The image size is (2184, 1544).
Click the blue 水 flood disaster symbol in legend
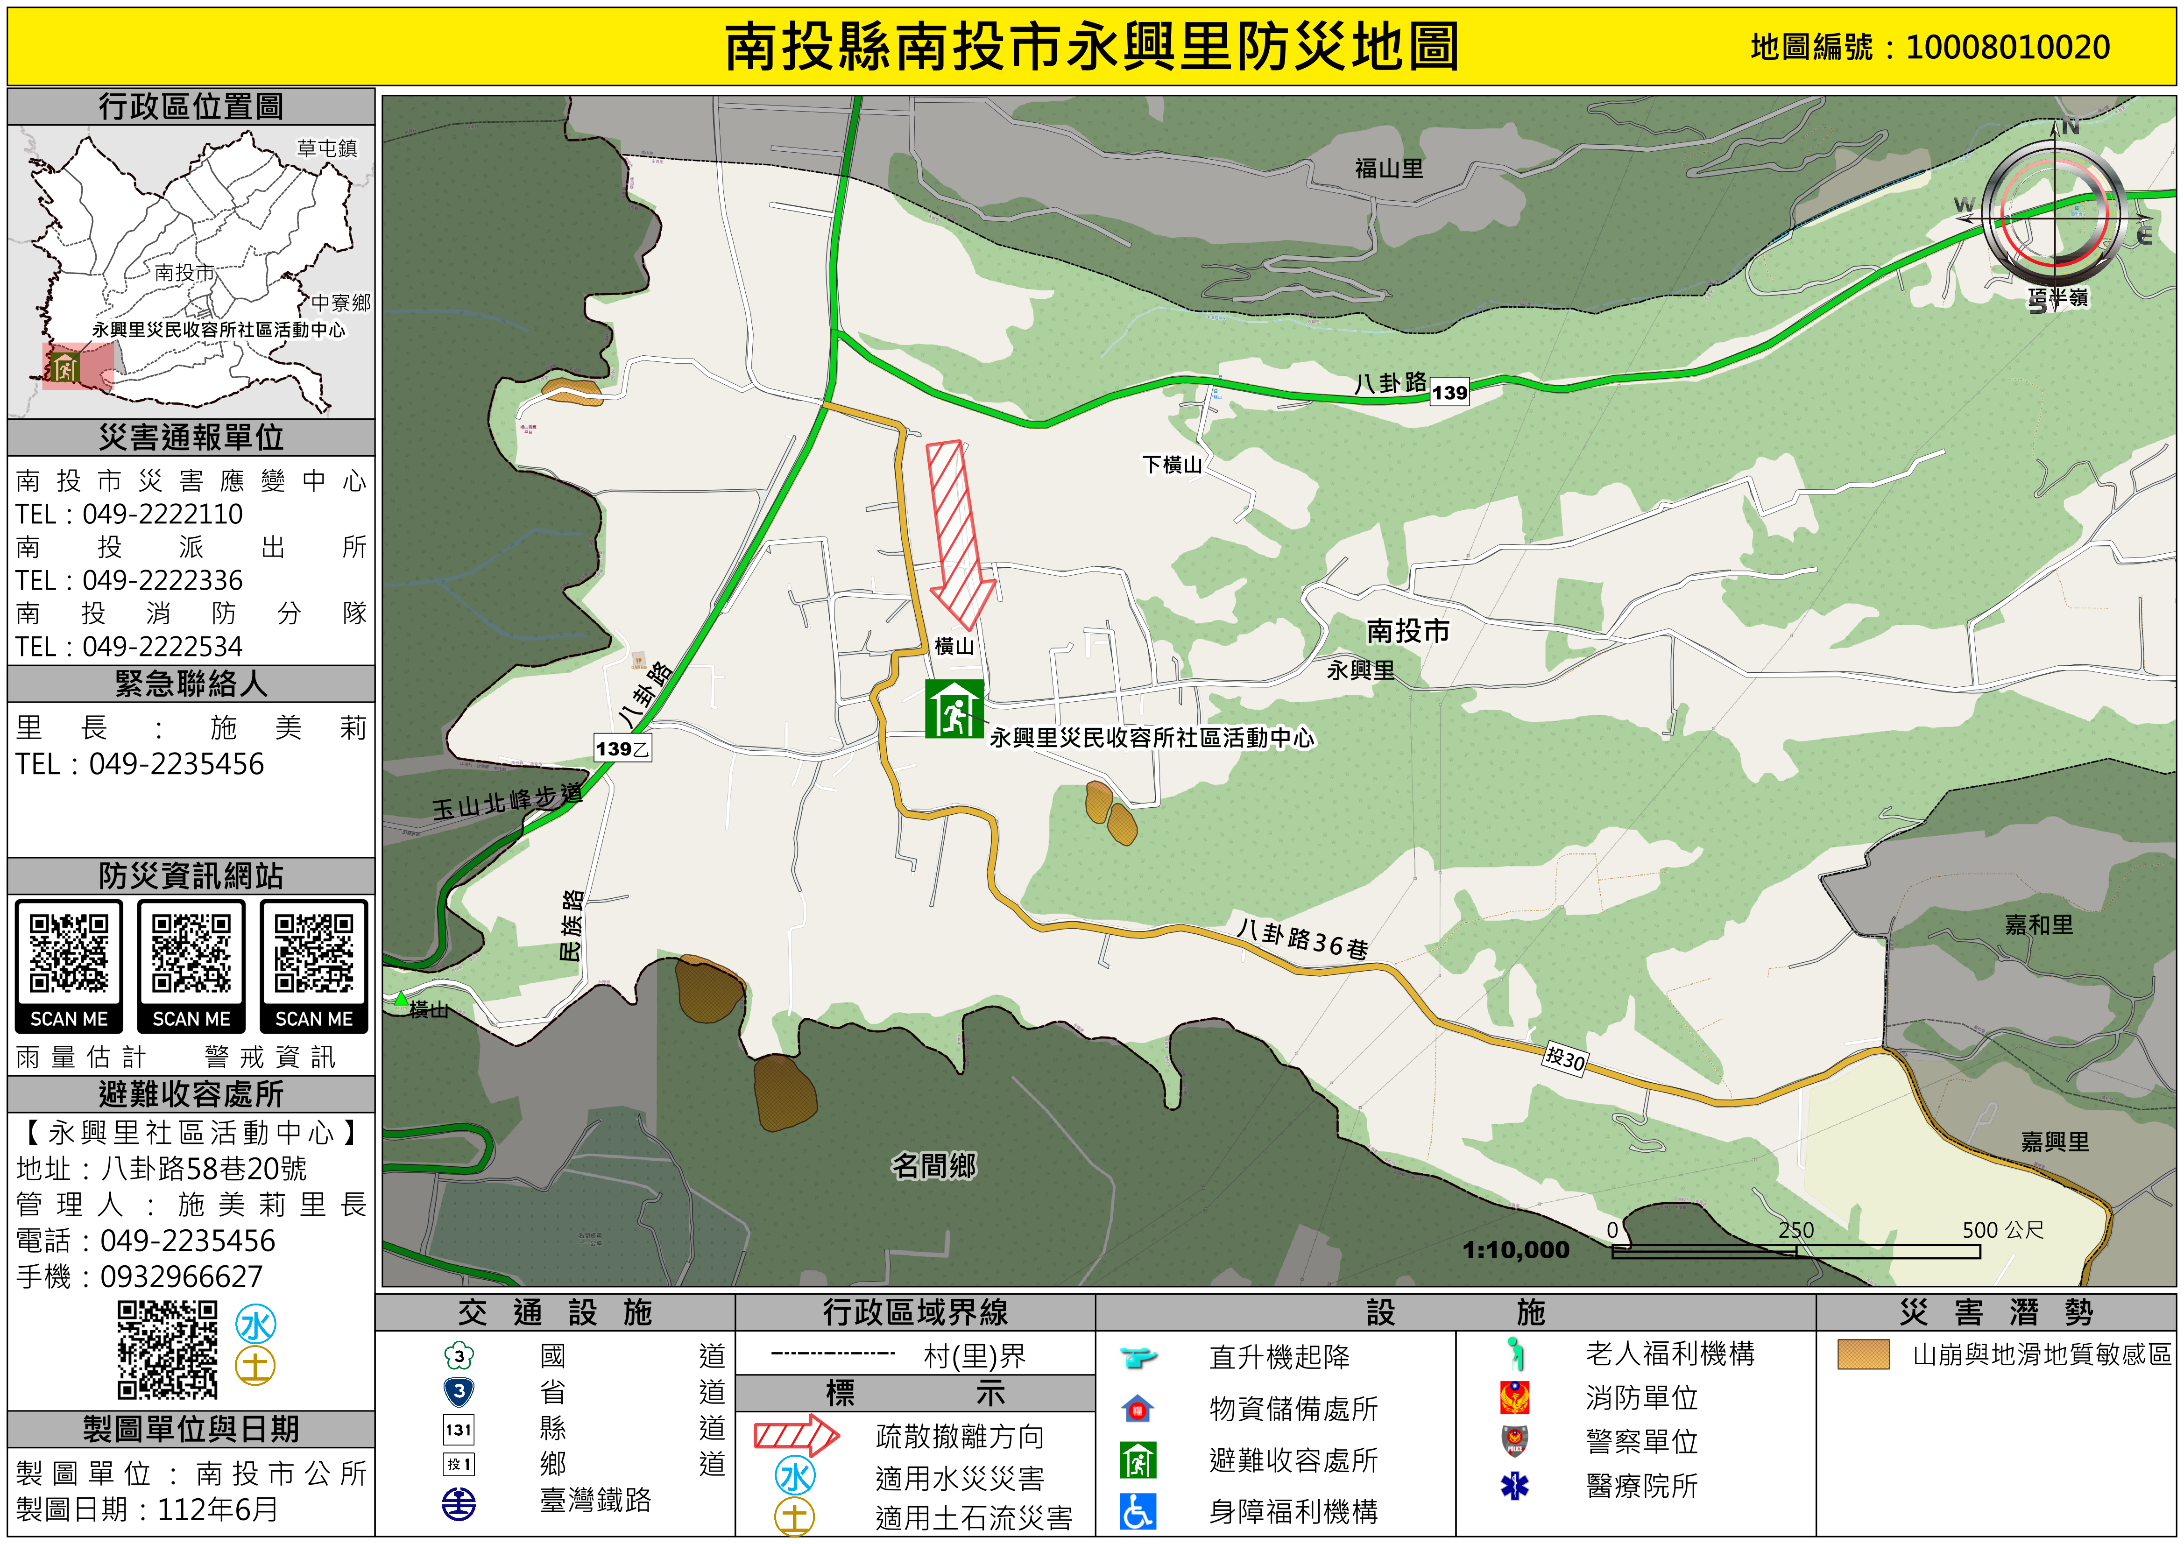(x=795, y=1476)
